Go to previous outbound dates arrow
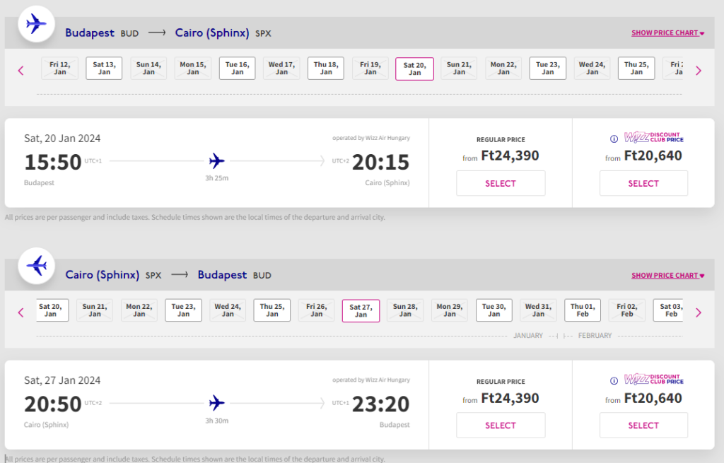Screen dimensions: 724x463 21,70
